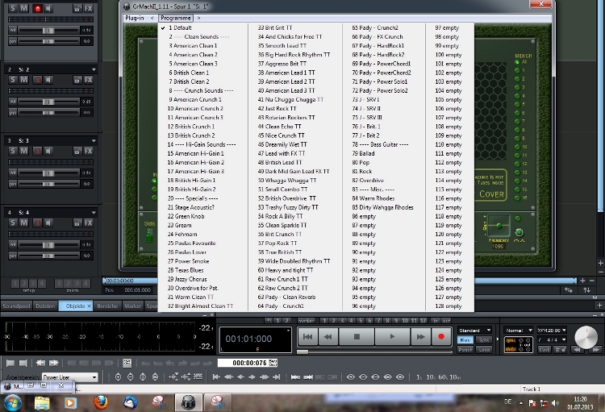Switch to the Soundpool tab
The image size is (605, 412).
coord(16,306)
